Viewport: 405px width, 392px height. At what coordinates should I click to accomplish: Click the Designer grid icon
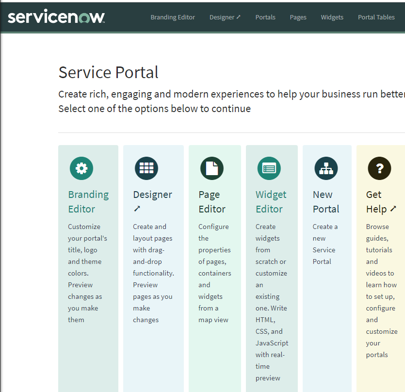146,168
